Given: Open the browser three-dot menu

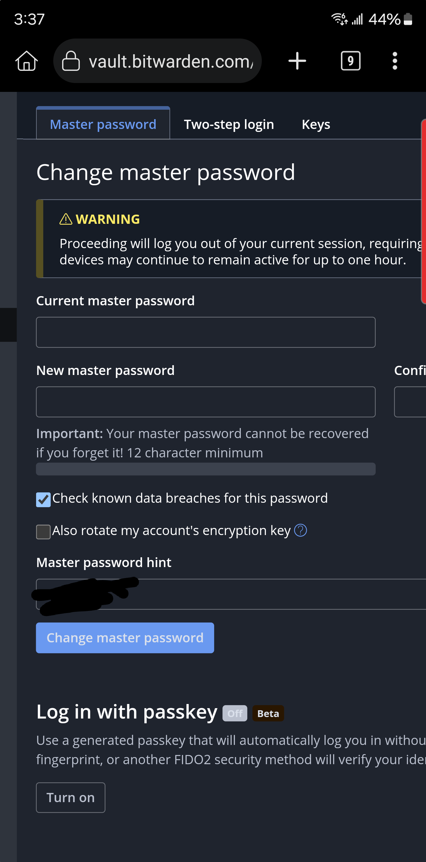Looking at the screenshot, I should point(395,61).
